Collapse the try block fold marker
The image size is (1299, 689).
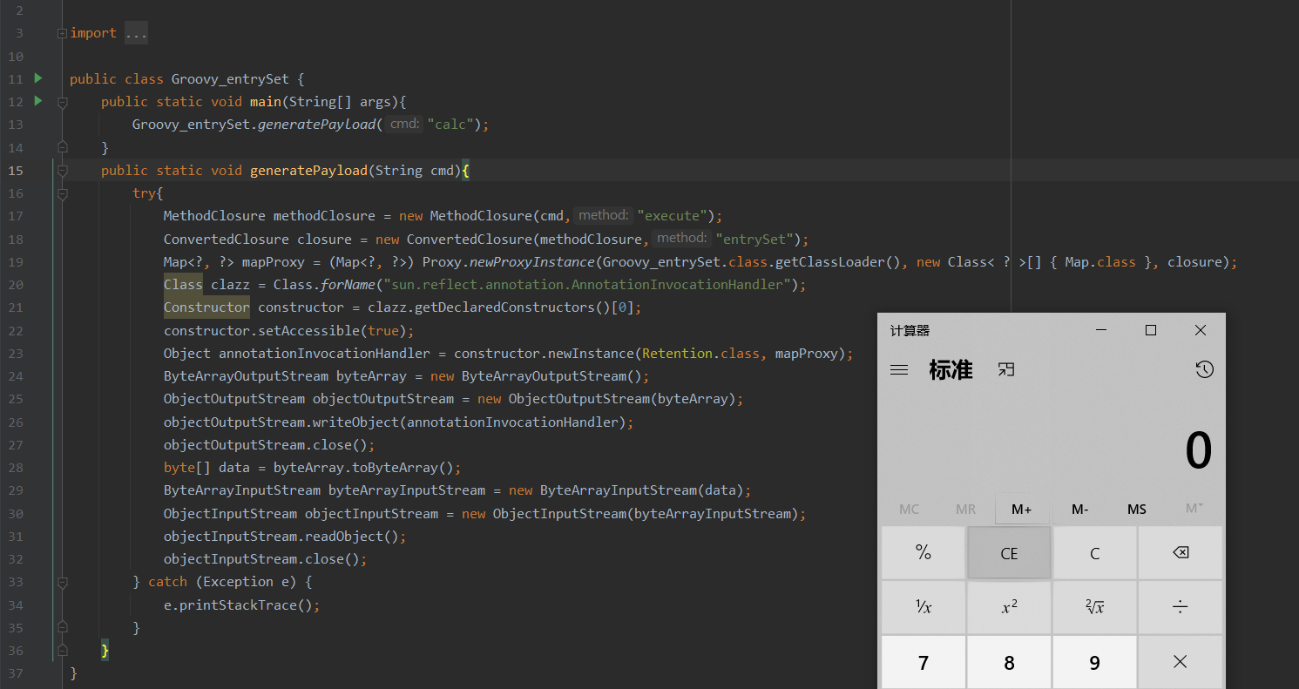tap(62, 193)
